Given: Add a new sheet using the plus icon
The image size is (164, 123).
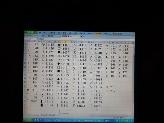Looking at the screenshot, I should pos(58,115).
